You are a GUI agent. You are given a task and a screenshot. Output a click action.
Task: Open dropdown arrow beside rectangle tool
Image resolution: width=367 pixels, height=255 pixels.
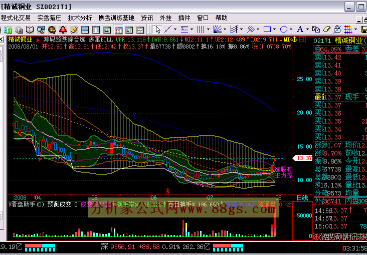click(x=275, y=29)
